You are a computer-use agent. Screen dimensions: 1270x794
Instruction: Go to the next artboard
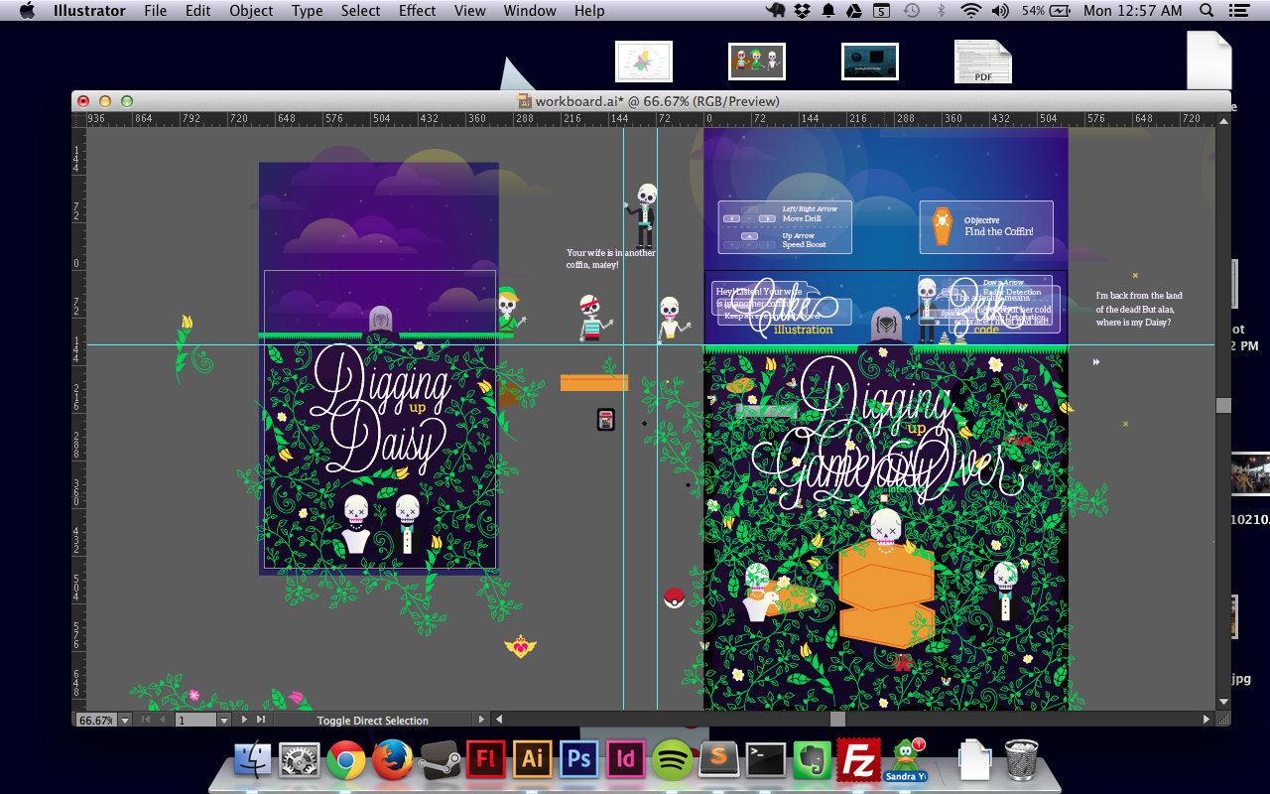point(245,720)
